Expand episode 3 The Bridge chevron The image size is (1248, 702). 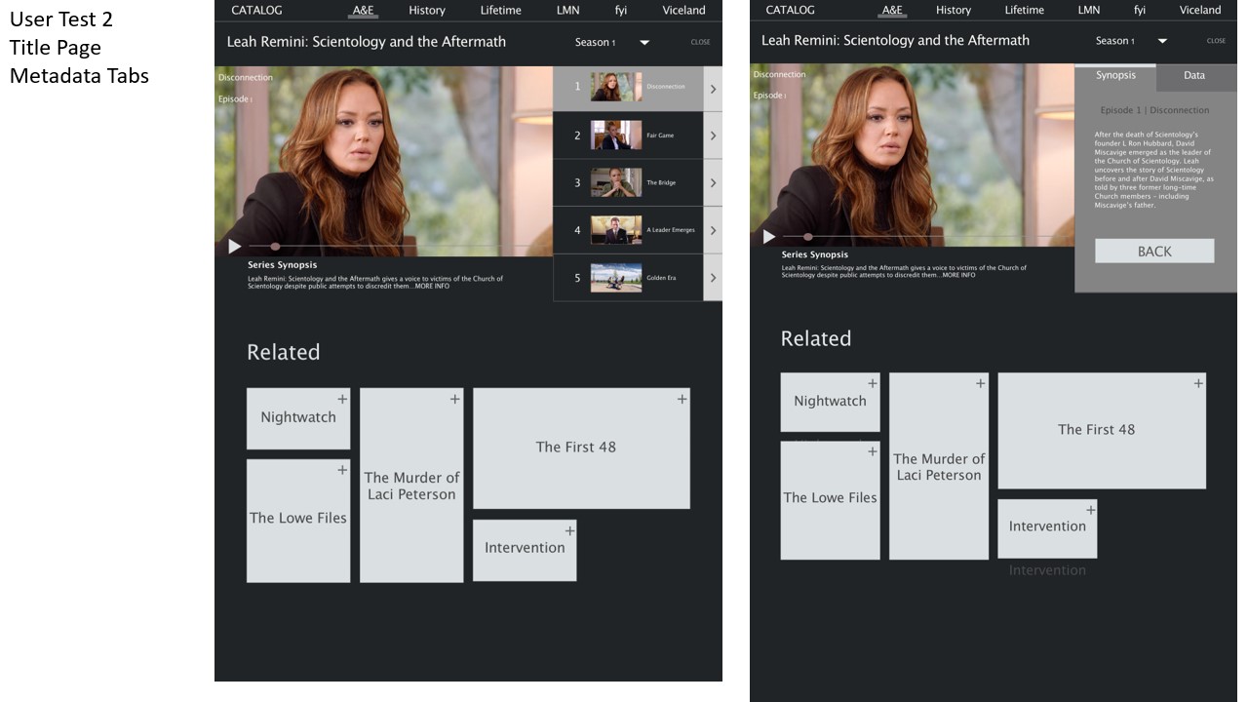(713, 183)
